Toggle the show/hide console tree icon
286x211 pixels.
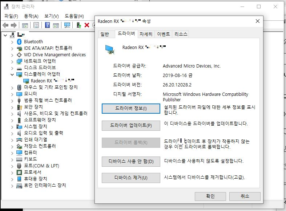(x=25, y=25)
